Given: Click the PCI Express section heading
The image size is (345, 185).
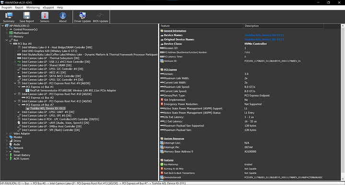Looking at the screenshot, I should (170, 69).
